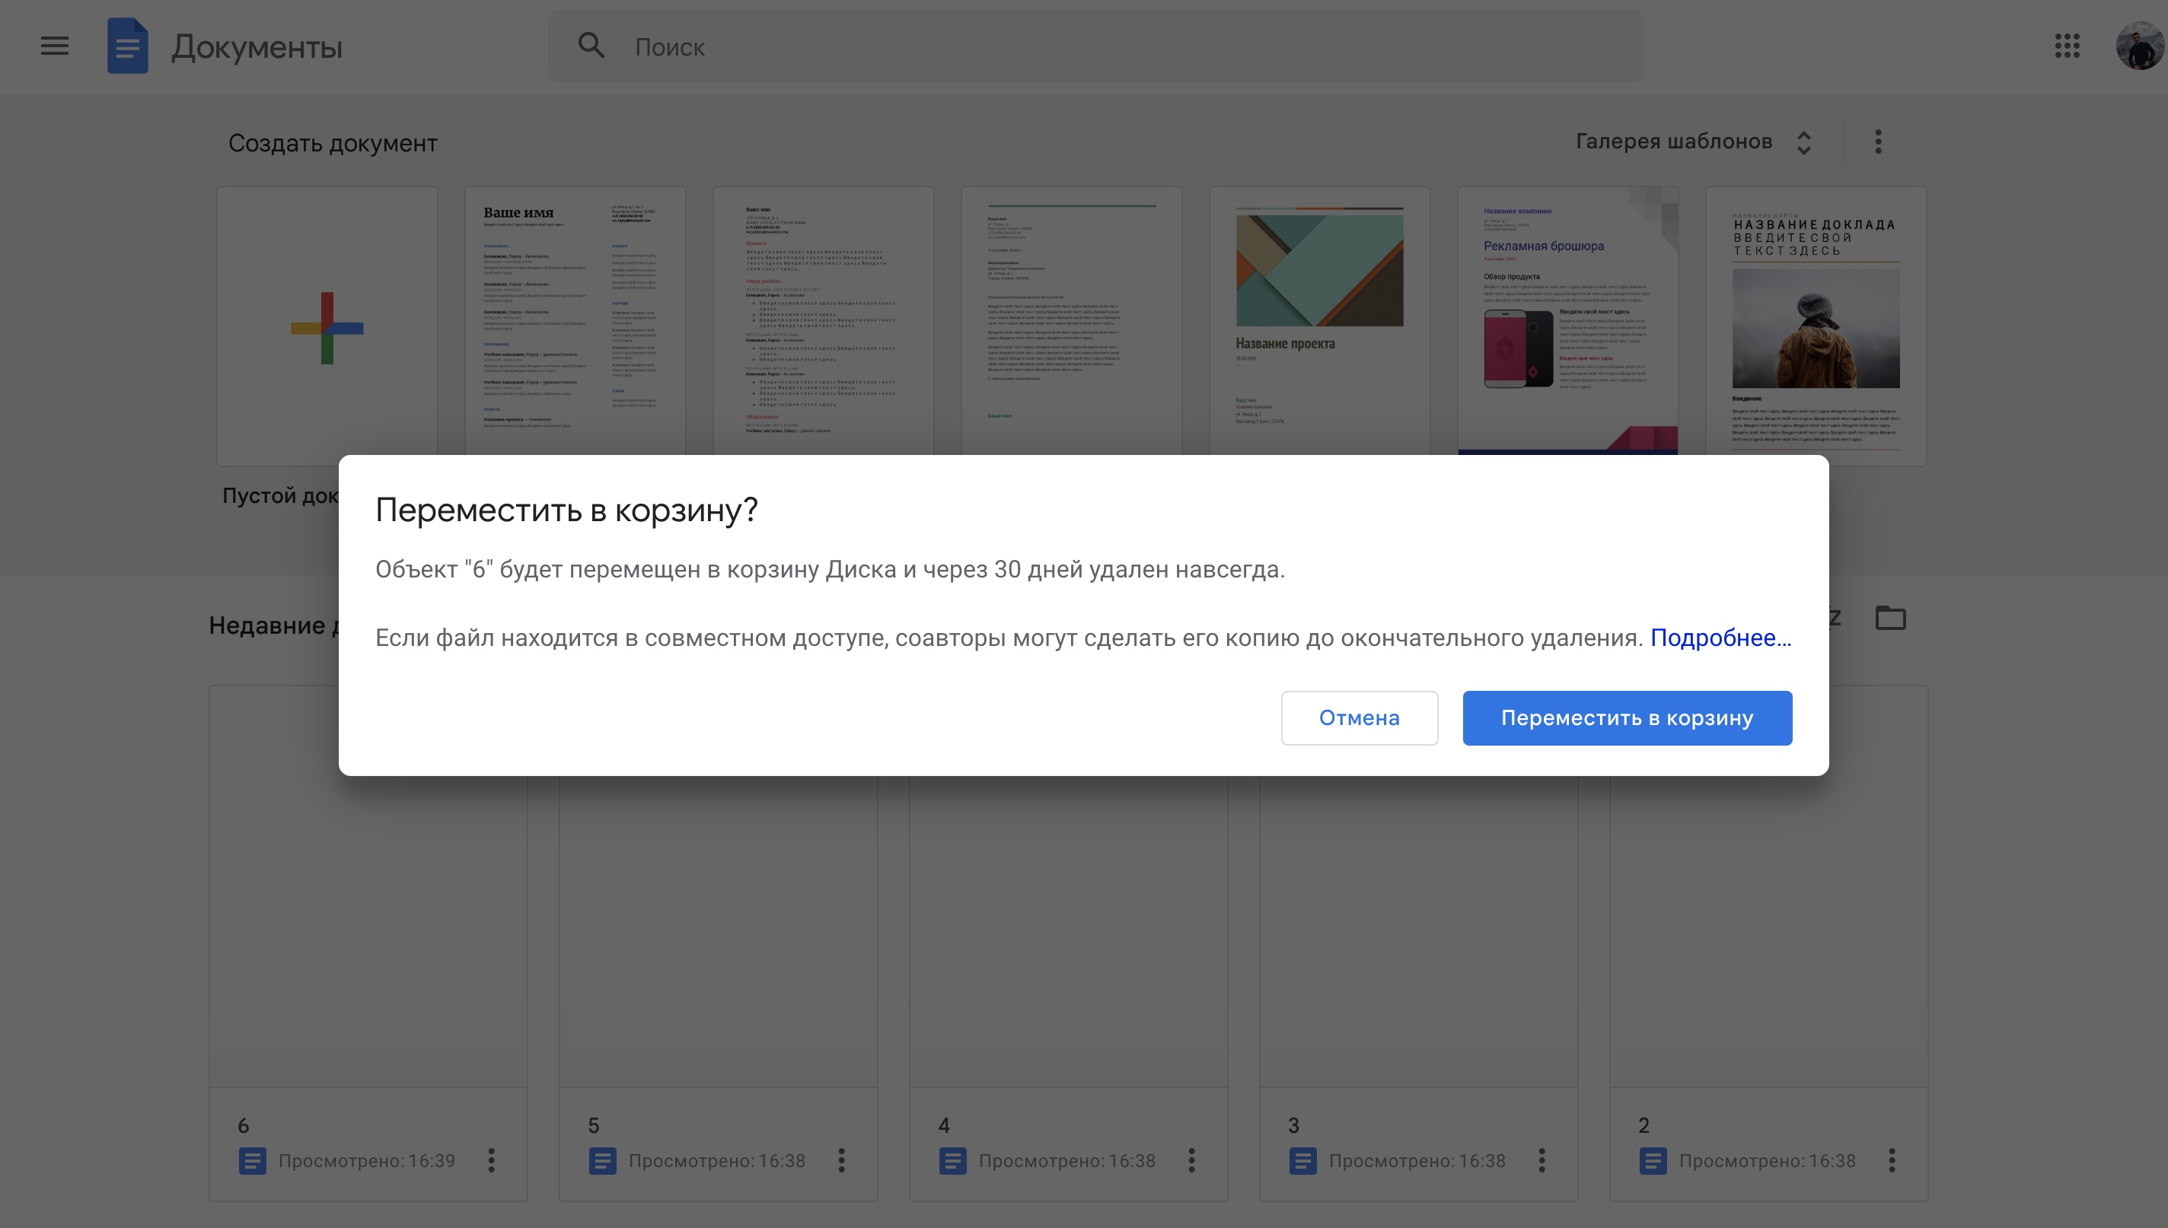Click the Google Docs logo icon
Screen dimensions: 2168x1228
click(127, 46)
